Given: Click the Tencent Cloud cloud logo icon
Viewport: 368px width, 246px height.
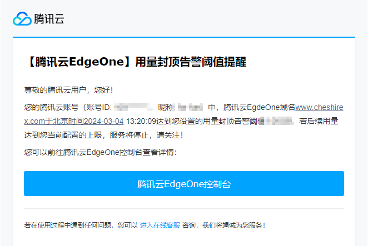Looking at the screenshot, I should (22, 19).
